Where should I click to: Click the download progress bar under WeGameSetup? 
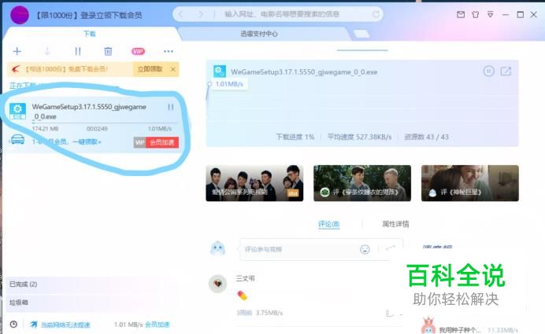coord(105,123)
